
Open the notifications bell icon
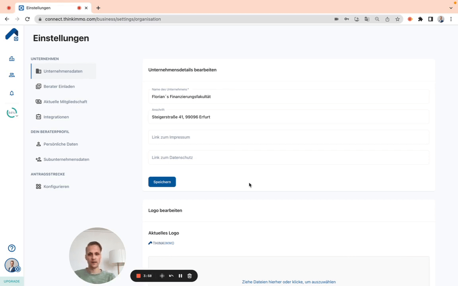coord(12,93)
